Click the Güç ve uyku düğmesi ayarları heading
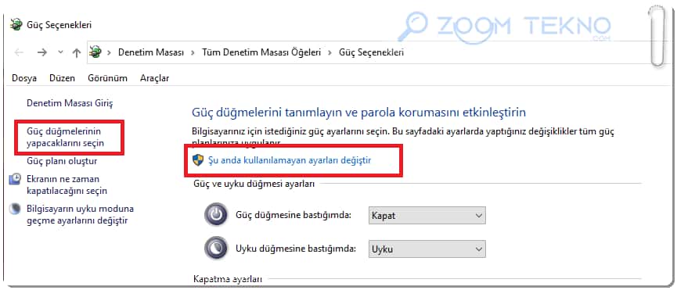Screen dimensions: 677x290 click(254, 184)
